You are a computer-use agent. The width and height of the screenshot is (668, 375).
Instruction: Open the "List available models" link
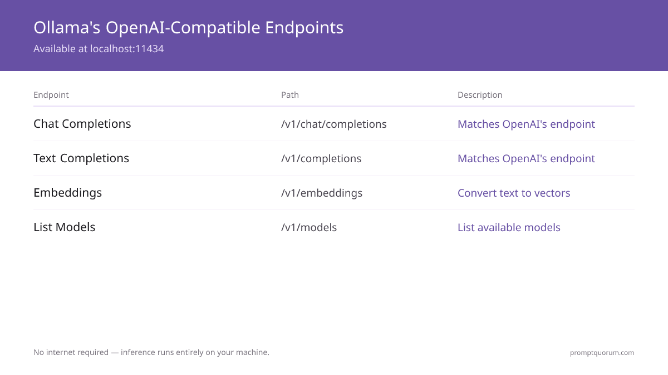pyautogui.click(x=509, y=228)
